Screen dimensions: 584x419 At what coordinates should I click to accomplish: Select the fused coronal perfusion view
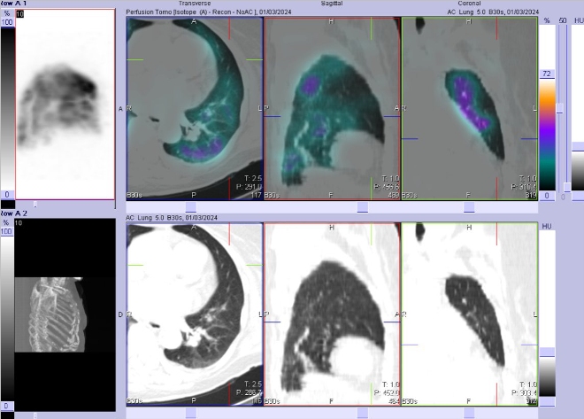tap(469, 108)
